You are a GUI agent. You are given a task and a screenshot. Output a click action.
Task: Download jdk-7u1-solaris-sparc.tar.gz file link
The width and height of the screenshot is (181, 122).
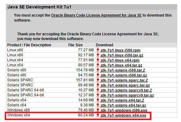tap(125, 85)
